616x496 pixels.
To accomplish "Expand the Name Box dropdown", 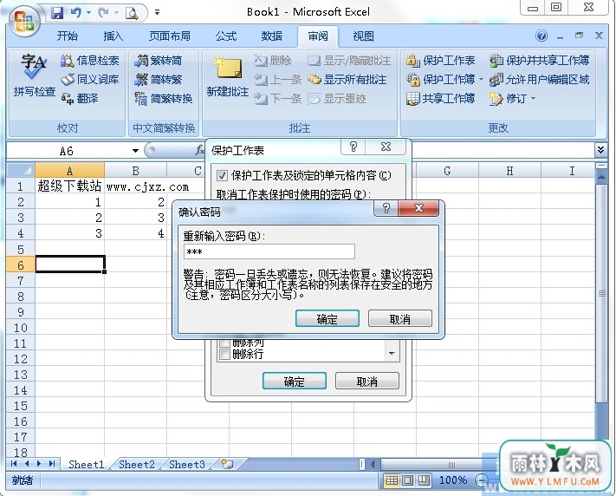I will click(x=135, y=151).
